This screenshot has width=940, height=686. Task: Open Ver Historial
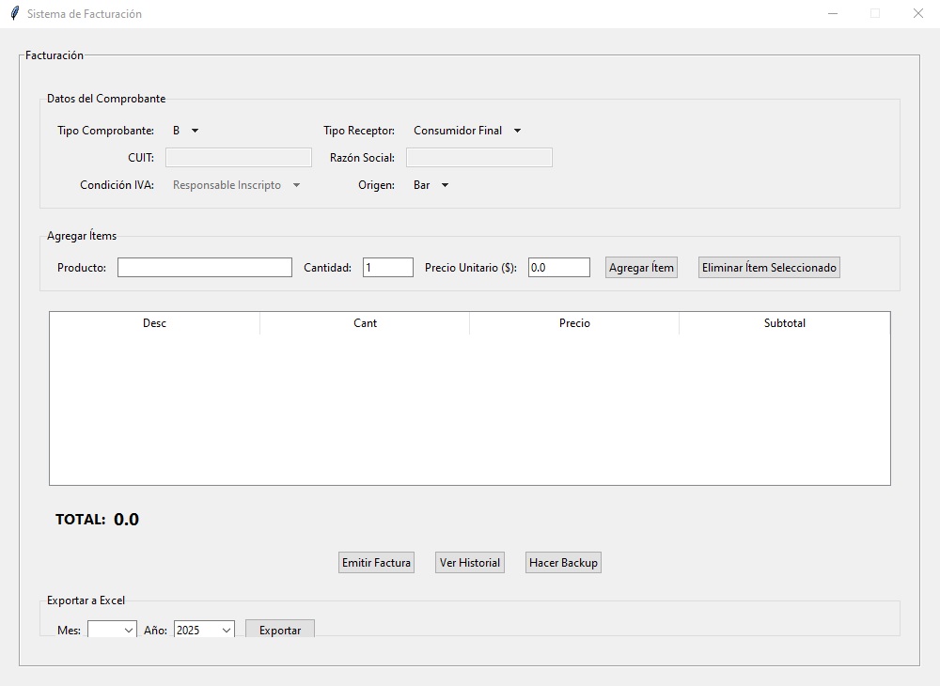(469, 563)
